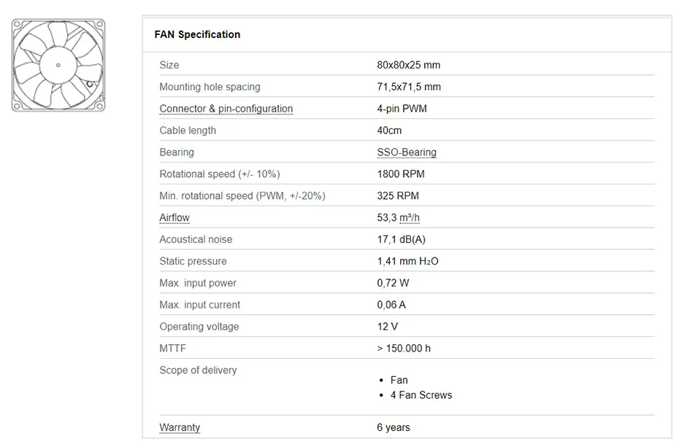
Task: Open the Connector & pin-configuration link
Action: [x=226, y=109]
